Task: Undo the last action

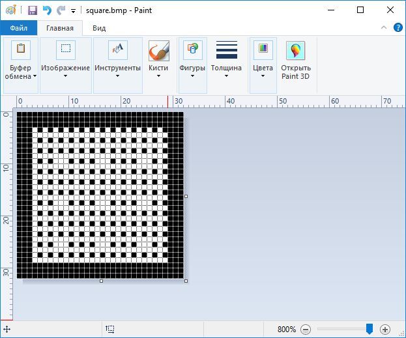Action: (x=47, y=10)
